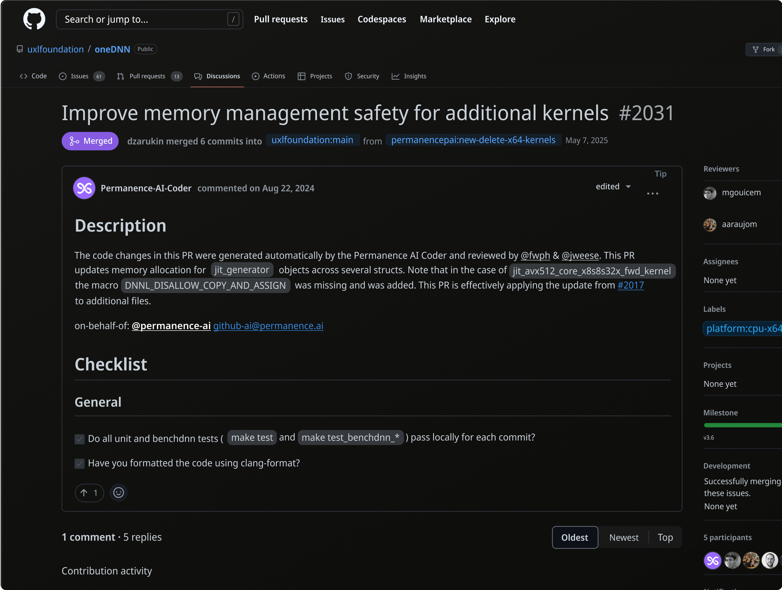The width and height of the screenshot is (782, 590).
Task: Click the aaraujom reviewer name
Action: tap(739, 224)
